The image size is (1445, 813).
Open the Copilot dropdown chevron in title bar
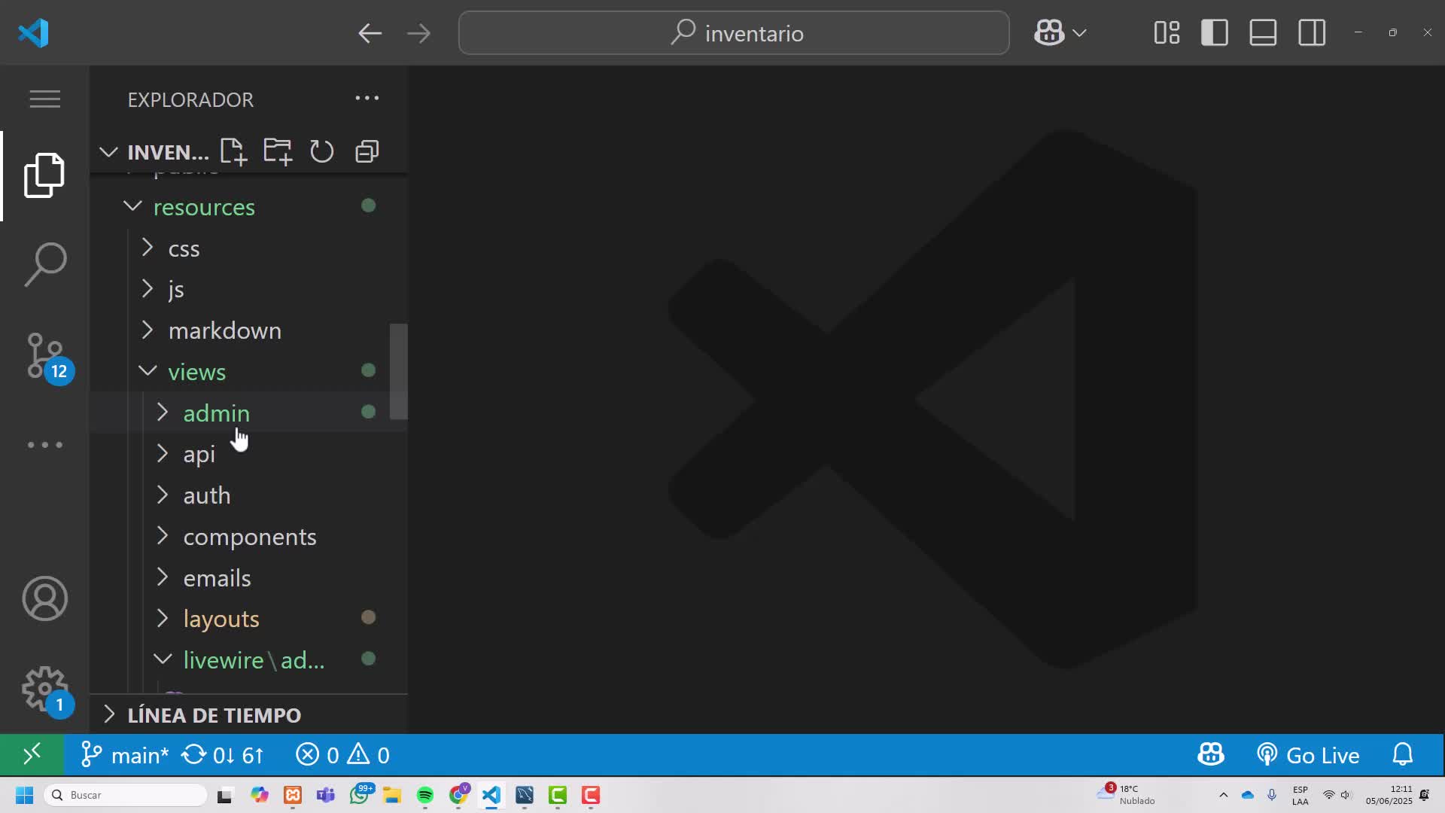1079,33
